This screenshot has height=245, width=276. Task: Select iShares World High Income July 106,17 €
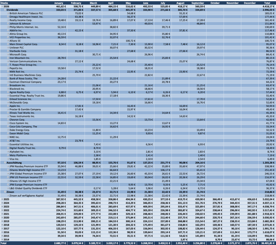click(x=165, y=170)
